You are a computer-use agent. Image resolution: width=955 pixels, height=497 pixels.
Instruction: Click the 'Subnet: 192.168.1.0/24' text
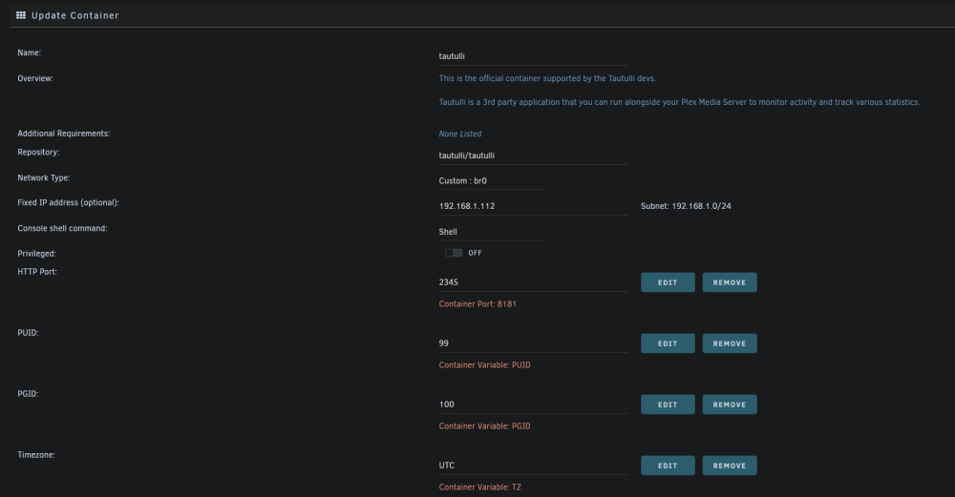point(686,206)
